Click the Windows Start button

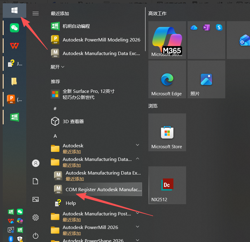click(14, 11)
